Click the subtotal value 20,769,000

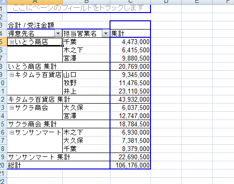pyautogui.click(x=130, y=66)
